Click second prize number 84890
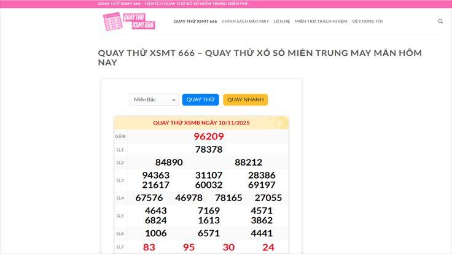The image size is (452, 254). coord(169,163)
